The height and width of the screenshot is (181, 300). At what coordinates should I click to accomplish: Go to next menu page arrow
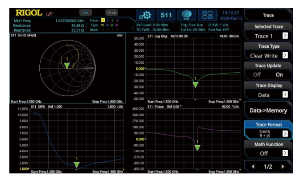click(283, 167)
